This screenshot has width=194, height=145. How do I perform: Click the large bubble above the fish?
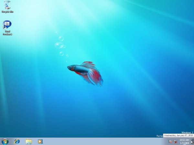(59, 45)
